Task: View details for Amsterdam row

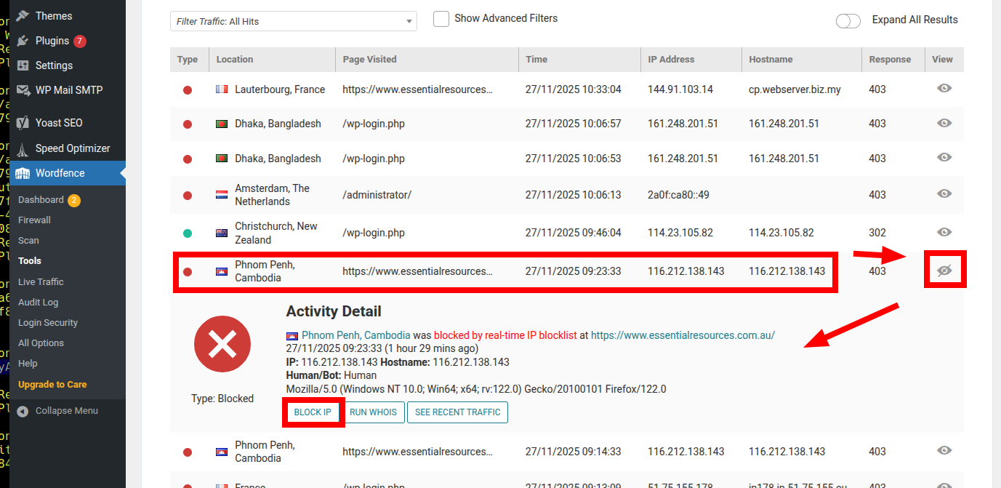Action: (944, 193)
